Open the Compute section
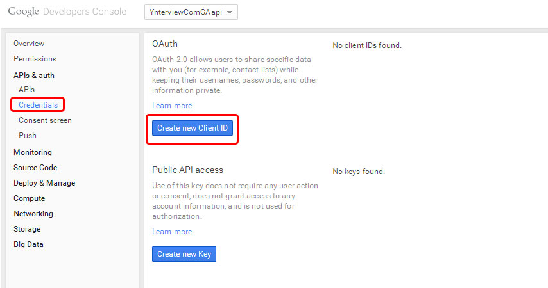Viewport: 548px width, 288px height. point(30,198)
